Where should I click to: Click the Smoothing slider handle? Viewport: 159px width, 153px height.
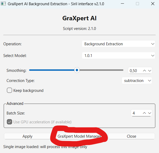click(77, 70)
